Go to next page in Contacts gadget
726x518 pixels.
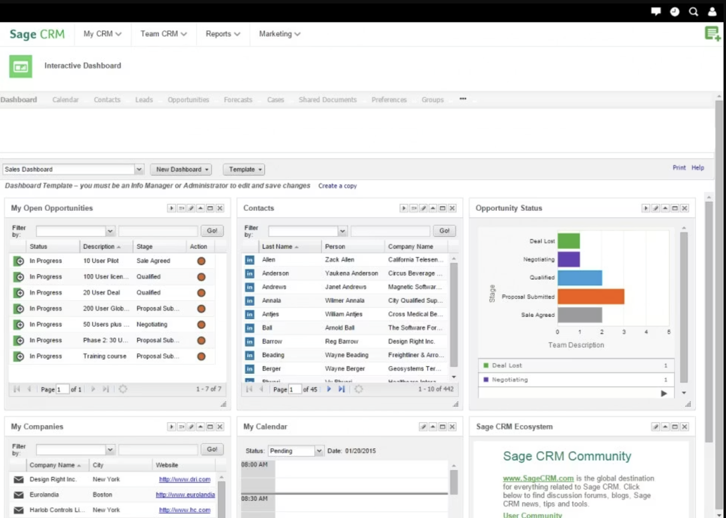point(329,389)
